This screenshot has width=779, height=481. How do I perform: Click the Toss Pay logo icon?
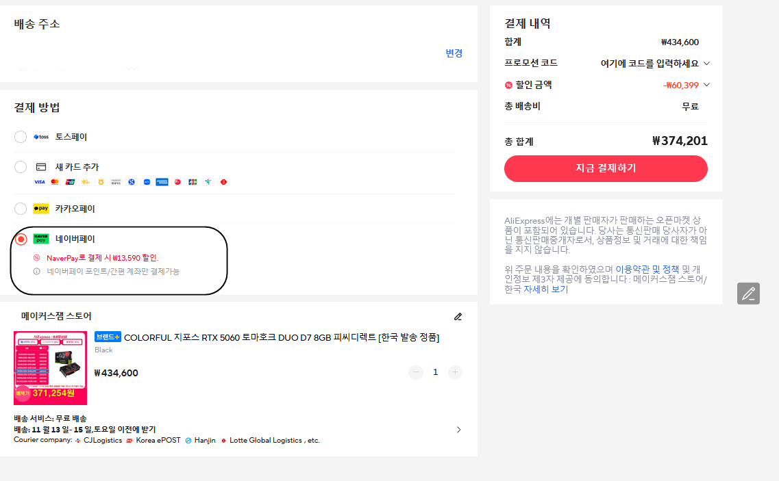[42, 137]
